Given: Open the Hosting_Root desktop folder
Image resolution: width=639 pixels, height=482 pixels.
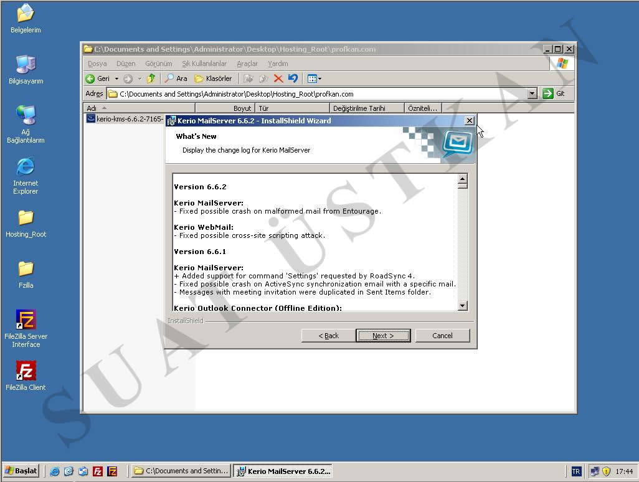Looking at the screenshot, I should pos(26,224).
